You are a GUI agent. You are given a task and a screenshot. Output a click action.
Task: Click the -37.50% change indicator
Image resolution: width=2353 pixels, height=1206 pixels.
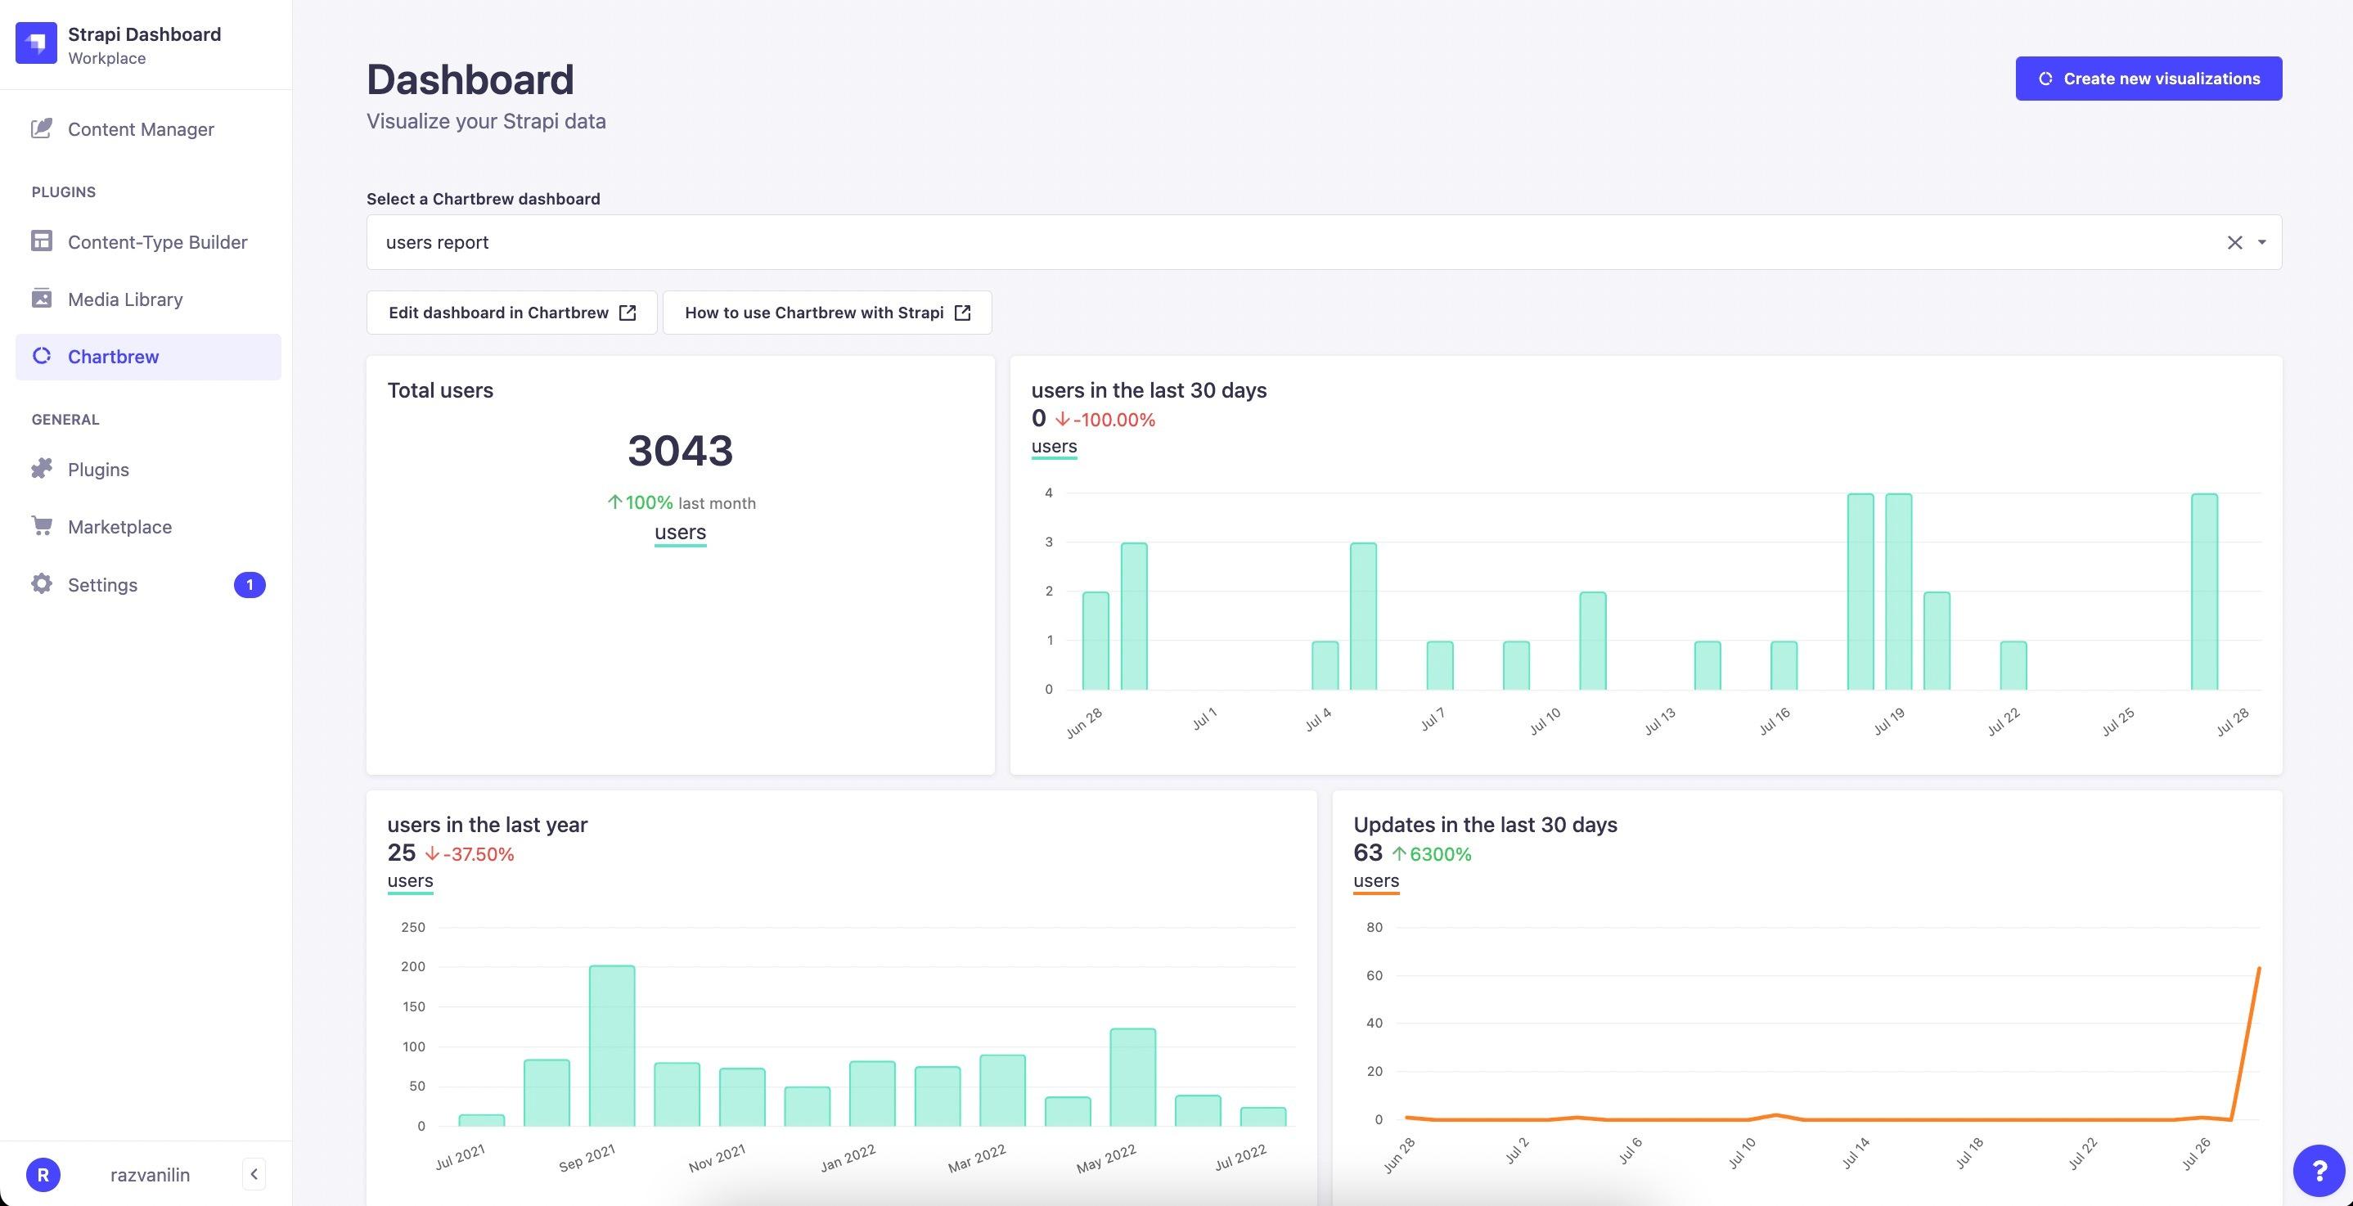click(470, 854)
